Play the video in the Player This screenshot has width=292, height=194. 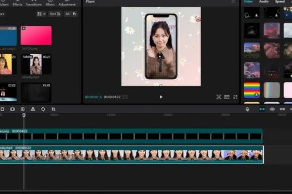pos(161,97)
